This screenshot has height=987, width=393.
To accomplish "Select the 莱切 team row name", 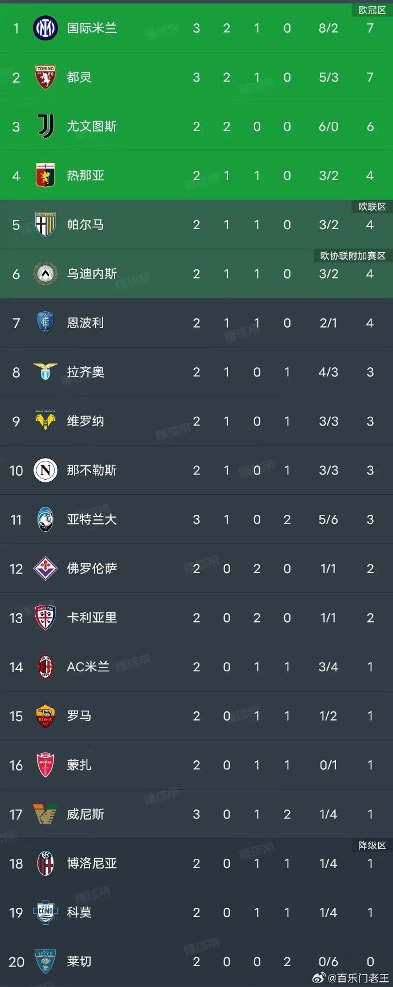I will pos(79,961).
